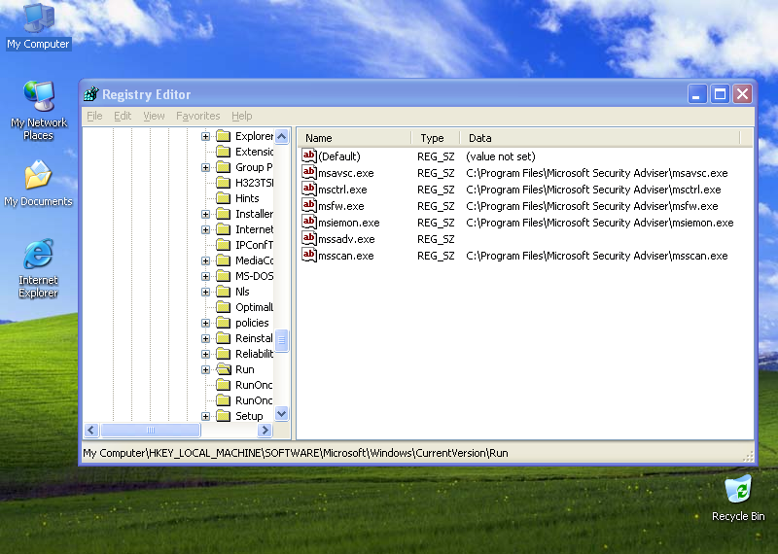Viewport: 778px width, 554px height.
Task: Select the My Computer desktop icon
Action: pyautogui.click(x=38, y=26)
